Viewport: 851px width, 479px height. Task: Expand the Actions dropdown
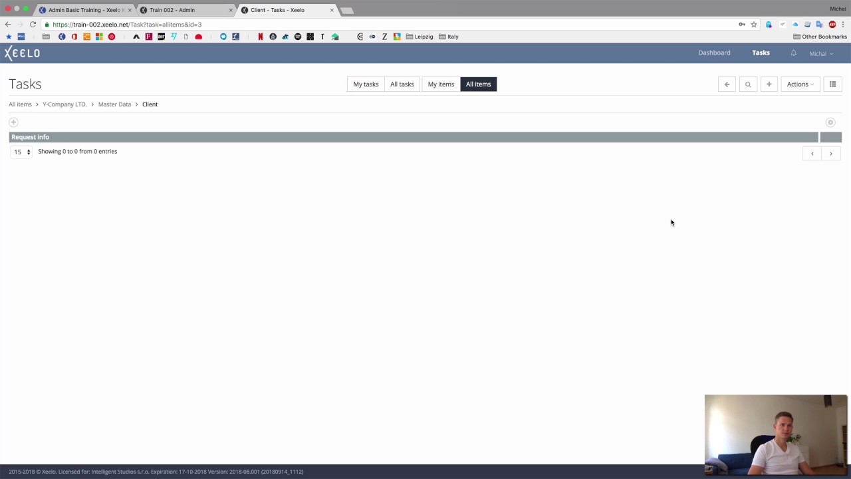[800, 84]
